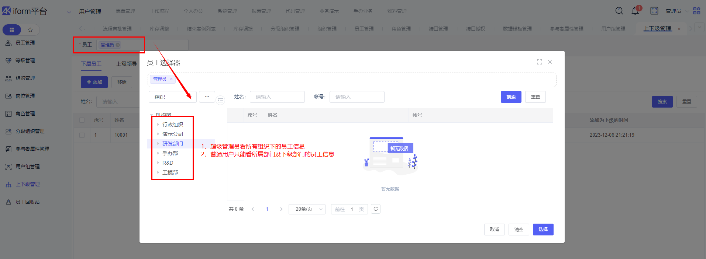
Task: Click the 姓名 input field in dialog
Action: [277, 97]
